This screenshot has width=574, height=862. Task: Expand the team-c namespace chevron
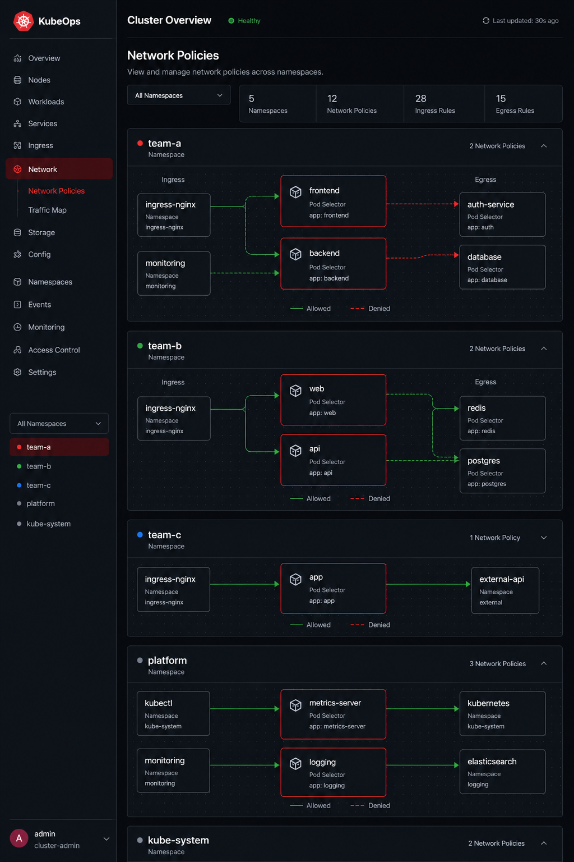544,538
